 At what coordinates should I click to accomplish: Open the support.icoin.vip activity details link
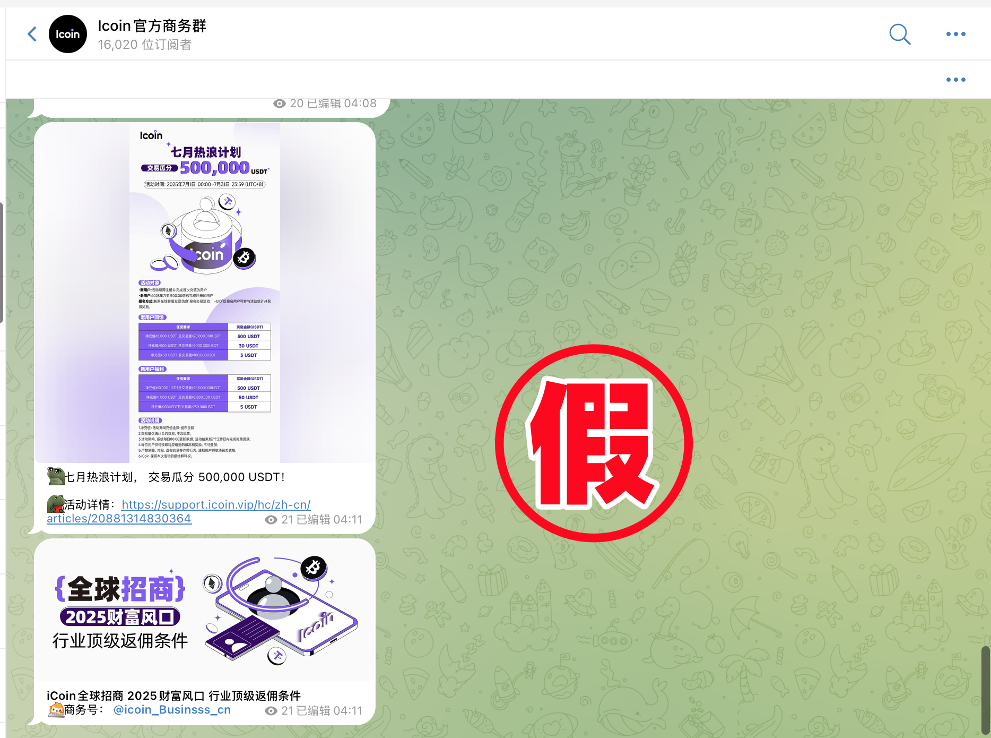click(x=178, y=511)
